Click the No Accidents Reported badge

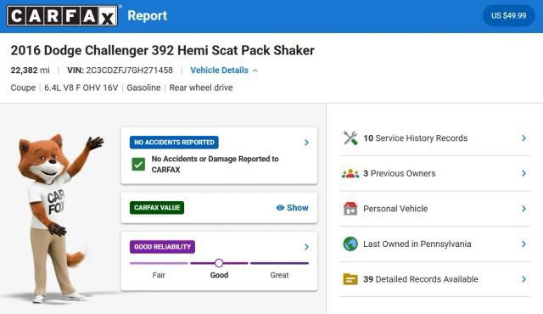174,143
